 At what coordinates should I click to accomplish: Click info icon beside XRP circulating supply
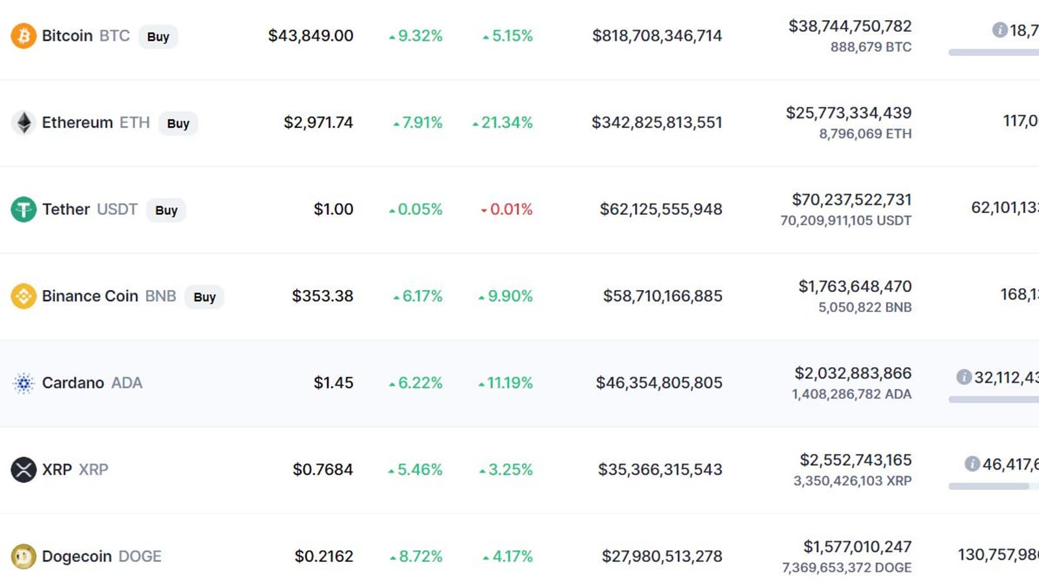pos(971,464)
